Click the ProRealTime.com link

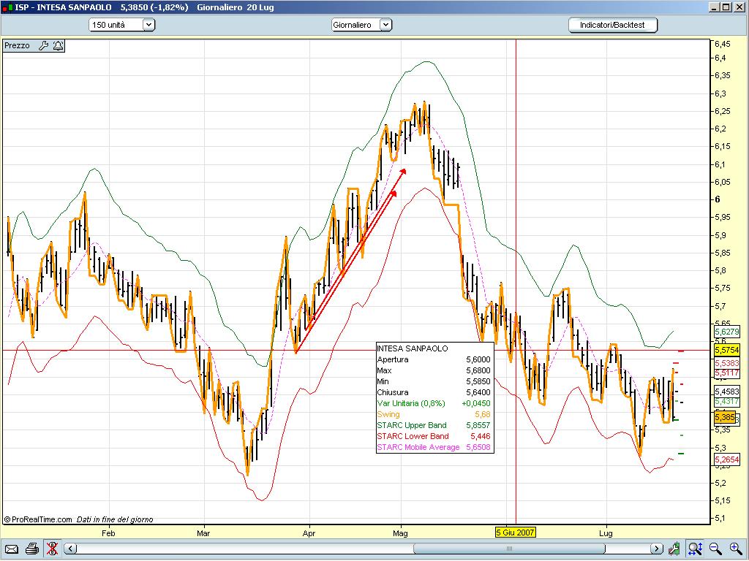coord(41,519)
